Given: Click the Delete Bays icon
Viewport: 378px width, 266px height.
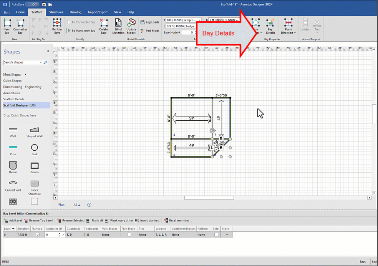Looking at the screenshot, I should pos(103,25).
